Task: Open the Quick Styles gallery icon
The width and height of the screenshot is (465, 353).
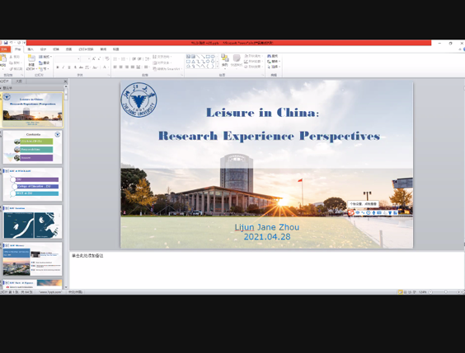Action: coord(237,60)
